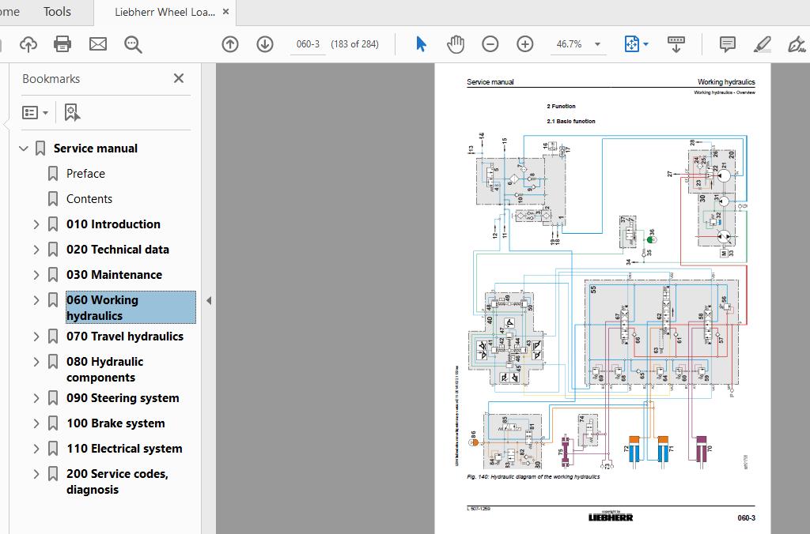Open the Preface bookmark
The height and width of the screenshot is (534, 810).
click(x=85, y=174)
